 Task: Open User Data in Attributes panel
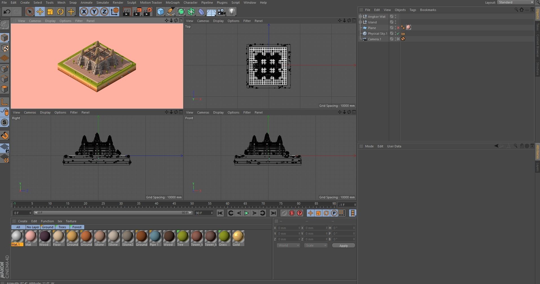pyautogui.click(x=394, y=146)
